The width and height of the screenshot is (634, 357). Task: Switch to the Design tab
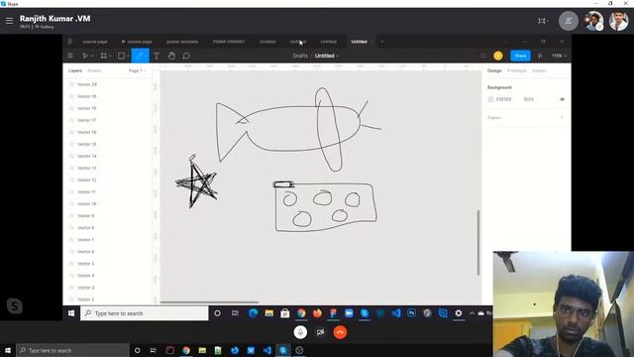pos(494,70)
